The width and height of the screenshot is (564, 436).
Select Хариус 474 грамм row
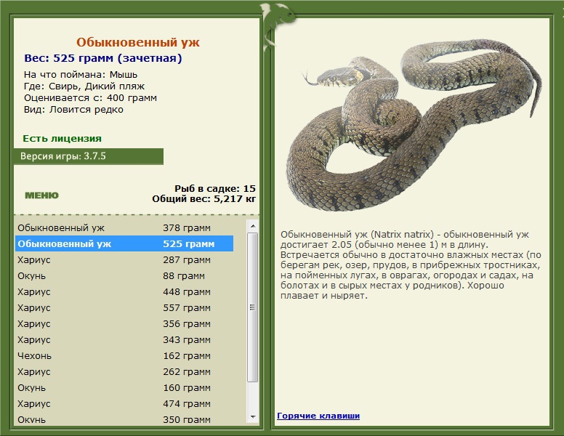click(124, 403)
